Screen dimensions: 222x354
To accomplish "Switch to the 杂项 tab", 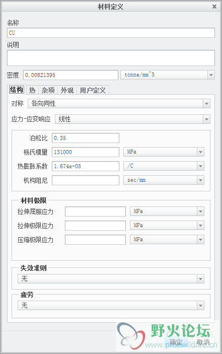I will (x=48, y=90).
